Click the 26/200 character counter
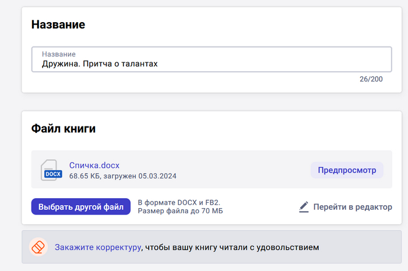 pyautogui.click(x=371, y=79)
